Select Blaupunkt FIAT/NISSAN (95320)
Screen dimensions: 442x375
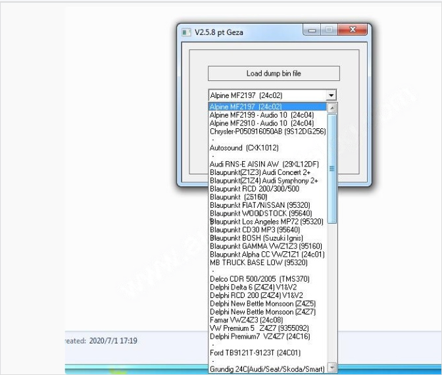click(268, 205)
